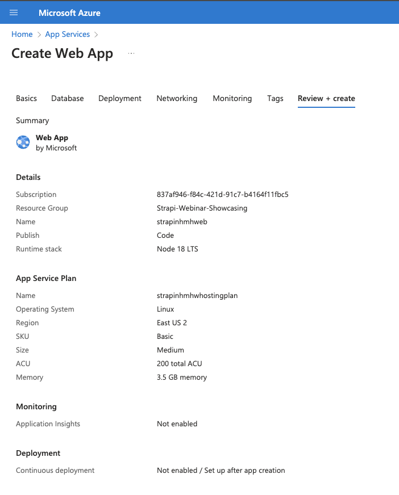Open the Tags tab
This screenshot has width=399, height=495.
pos(275,99)
